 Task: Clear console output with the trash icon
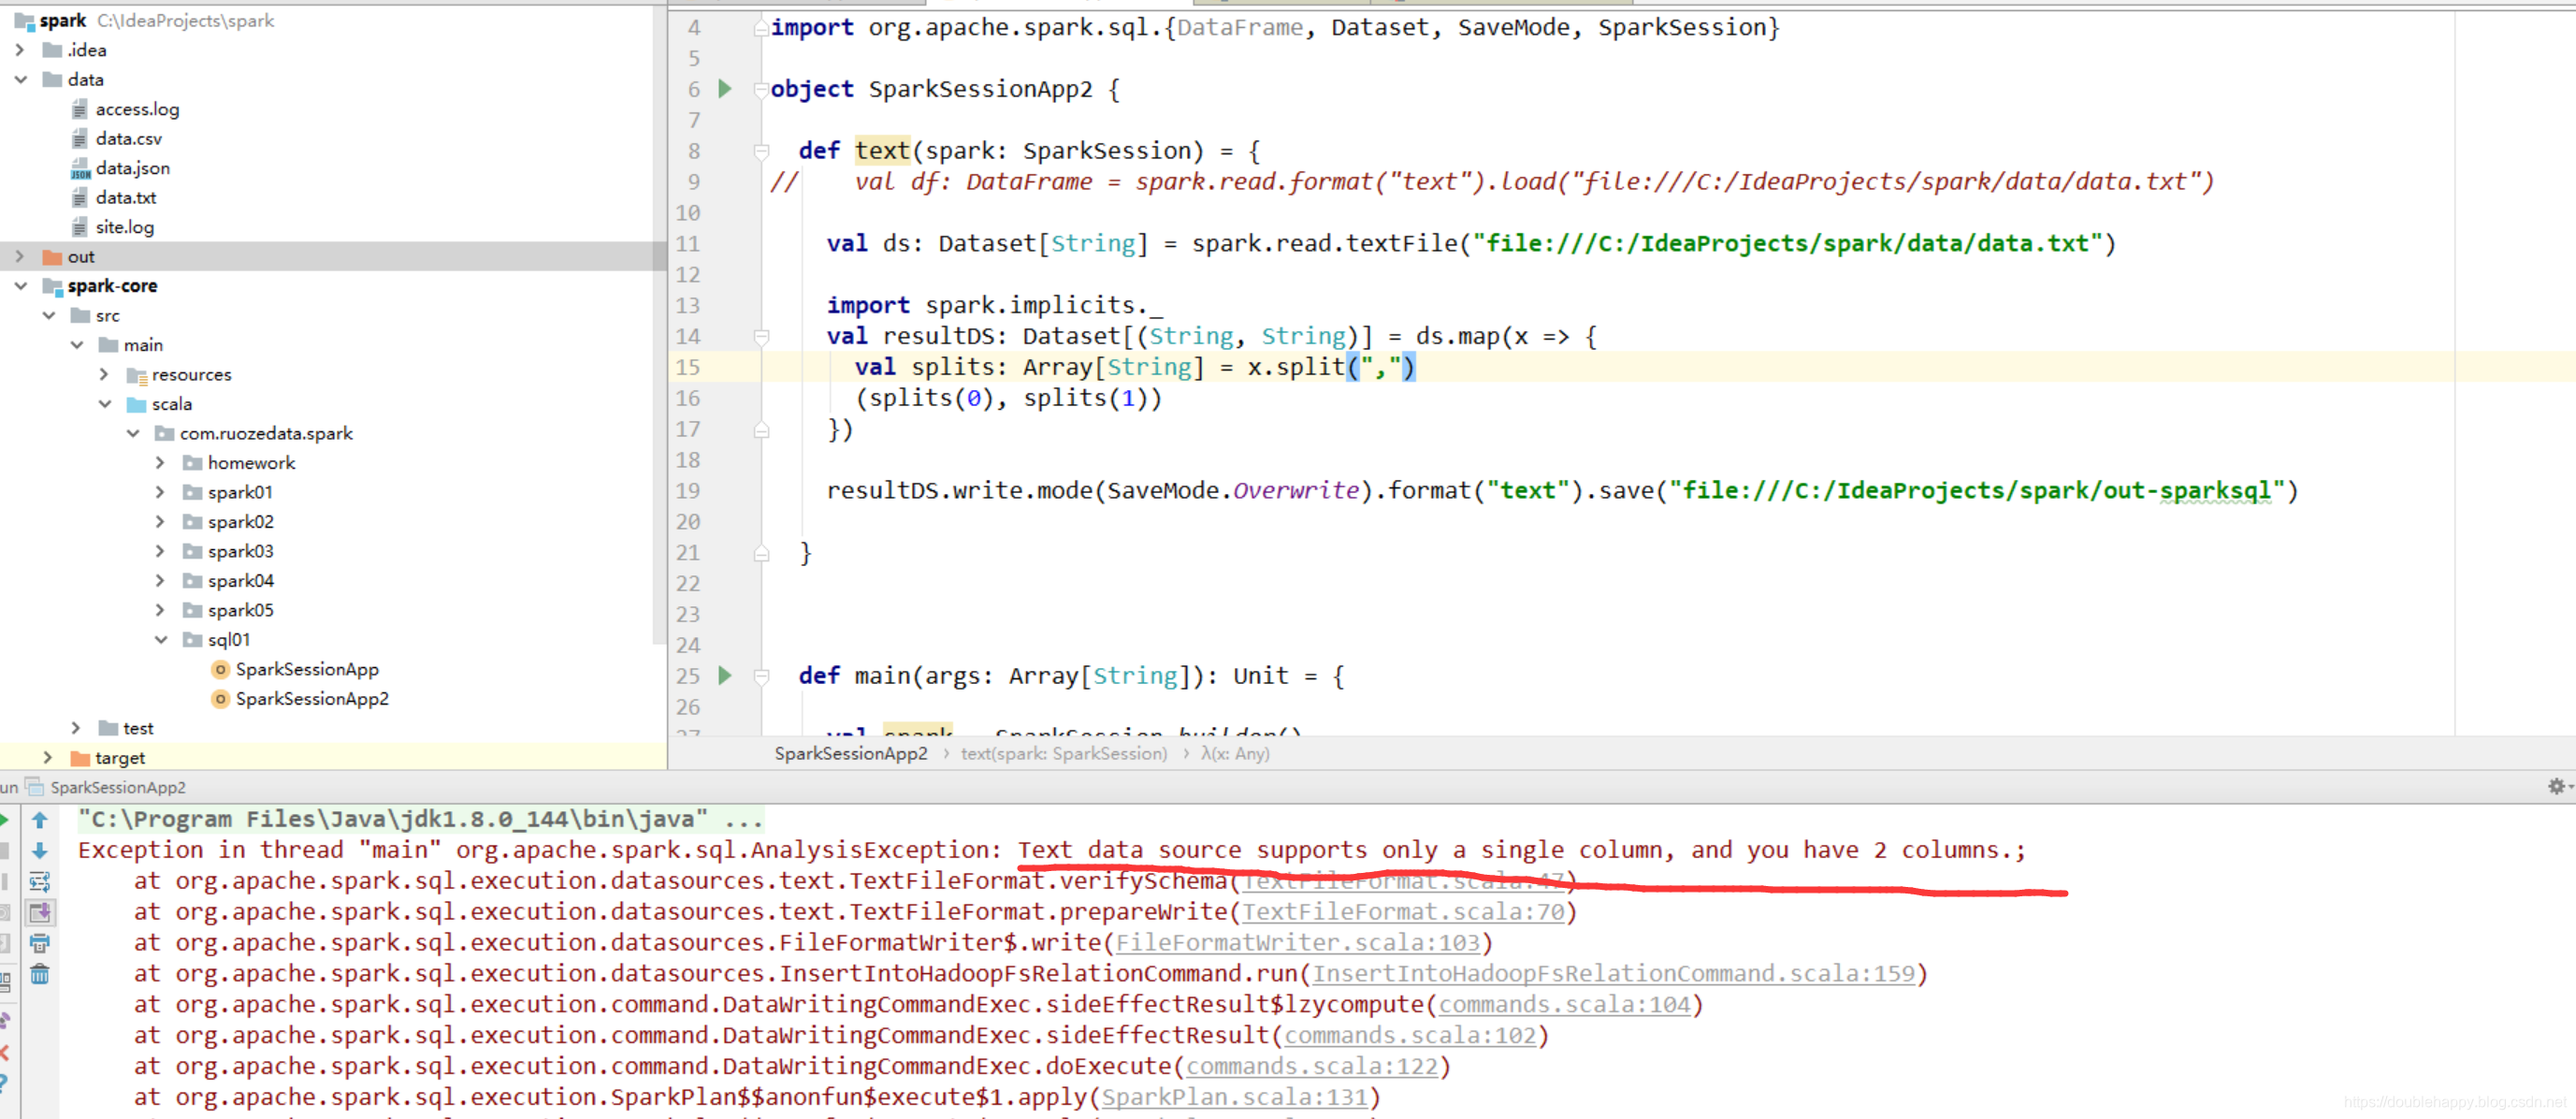point(40,974)
